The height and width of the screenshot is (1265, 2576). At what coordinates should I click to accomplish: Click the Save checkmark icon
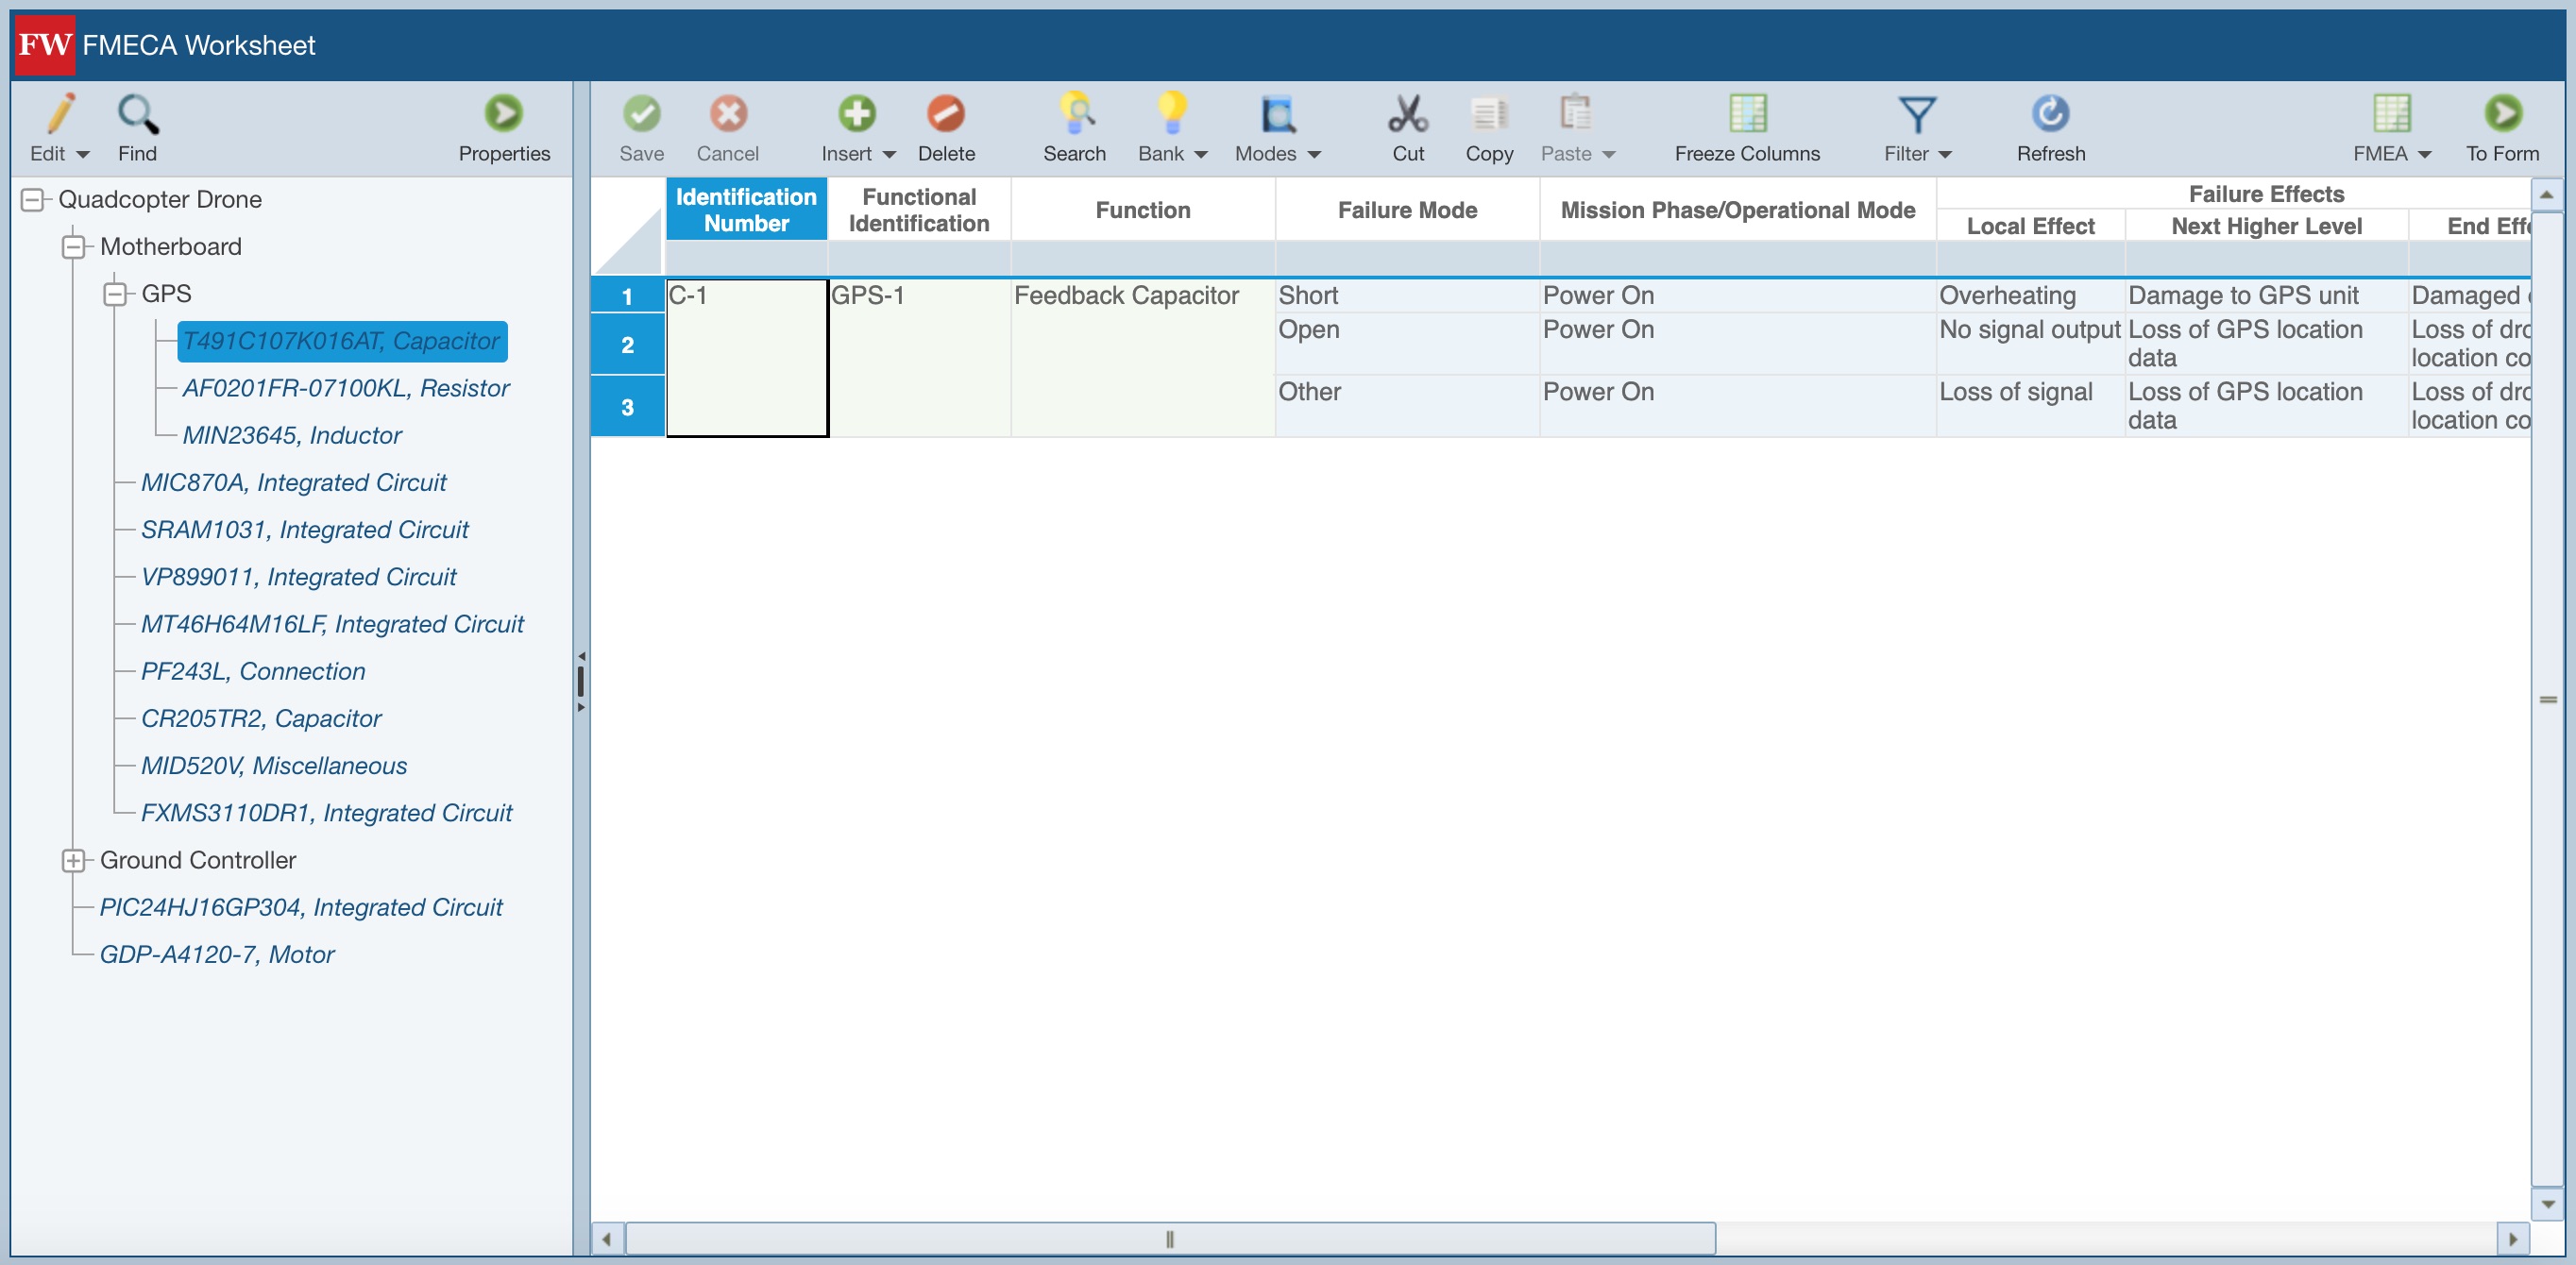tap(641, 113)
